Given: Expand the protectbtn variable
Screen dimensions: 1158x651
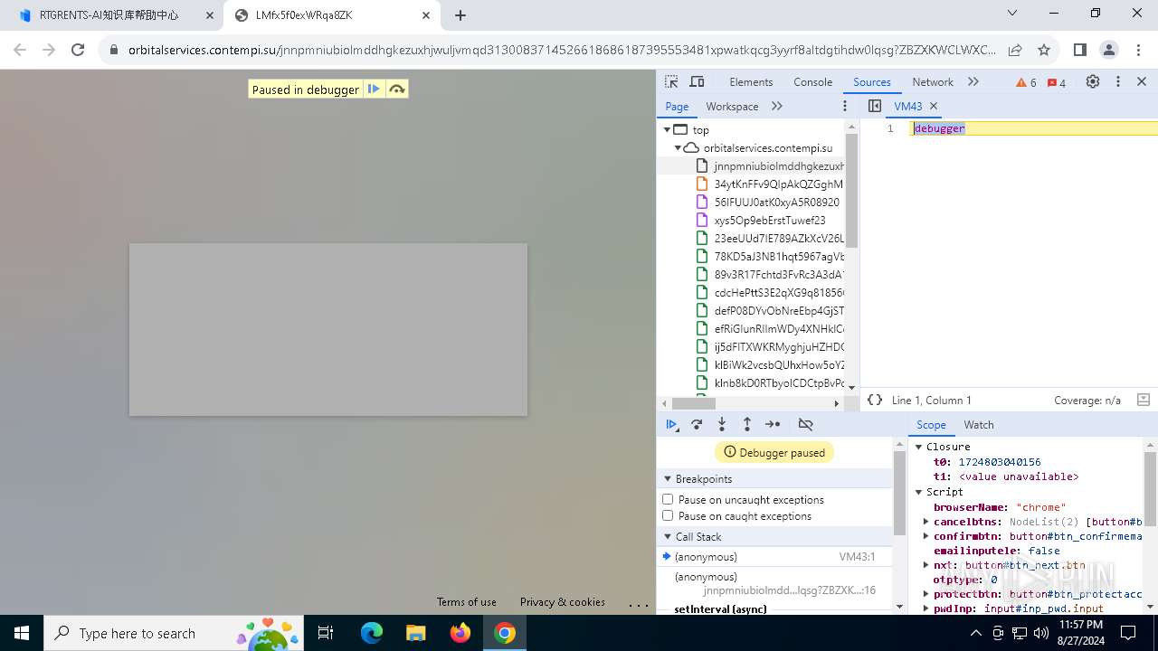Looking at the screenshot, I should [926, 594].
